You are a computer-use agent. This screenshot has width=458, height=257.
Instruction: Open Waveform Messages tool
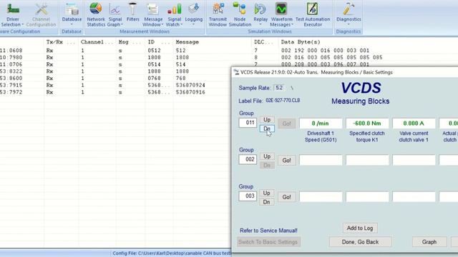pos(281,14)
